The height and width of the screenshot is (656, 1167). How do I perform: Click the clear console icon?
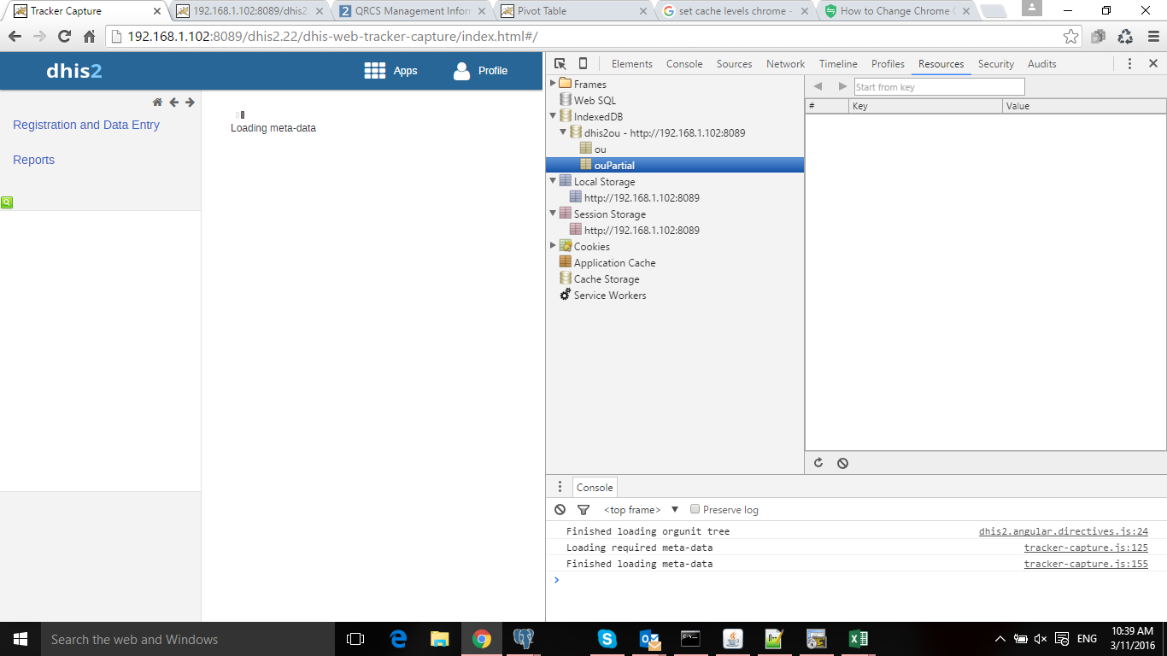point(560,510)
